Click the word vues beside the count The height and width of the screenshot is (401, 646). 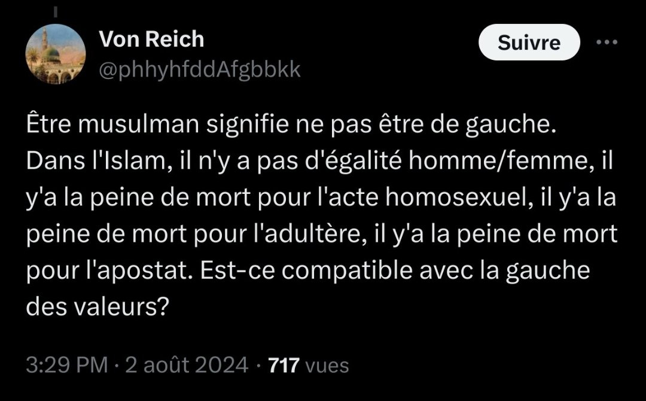[x=327, y=366]
